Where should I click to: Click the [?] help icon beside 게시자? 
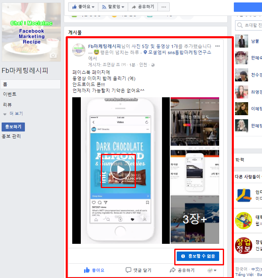124,65
